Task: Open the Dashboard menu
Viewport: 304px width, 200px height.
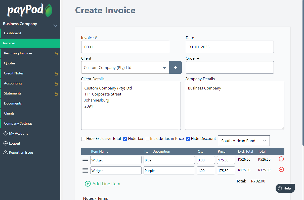Action: 30,33
